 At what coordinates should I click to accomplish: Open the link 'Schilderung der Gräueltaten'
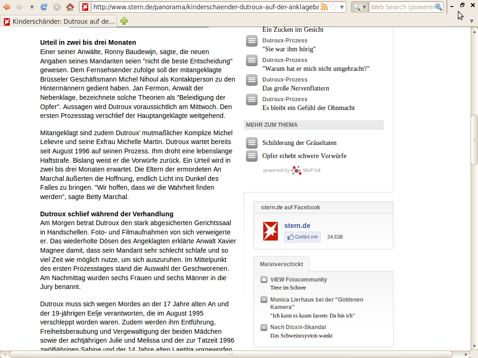pos(299,143)
